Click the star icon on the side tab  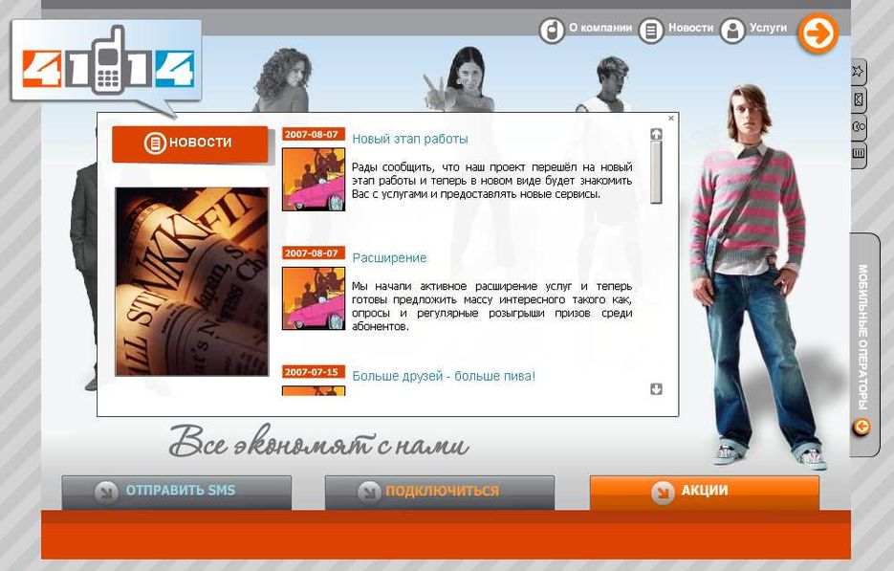point(858,72)
